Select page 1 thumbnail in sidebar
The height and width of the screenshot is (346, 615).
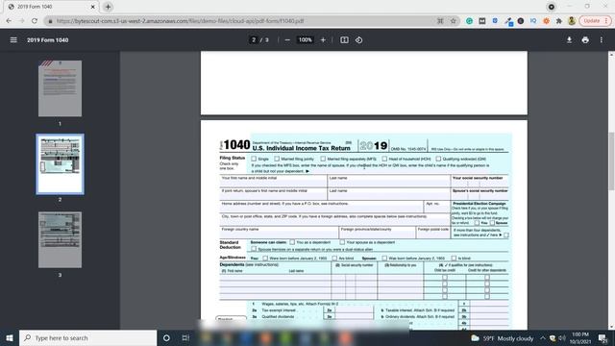(x=60, y=88)
